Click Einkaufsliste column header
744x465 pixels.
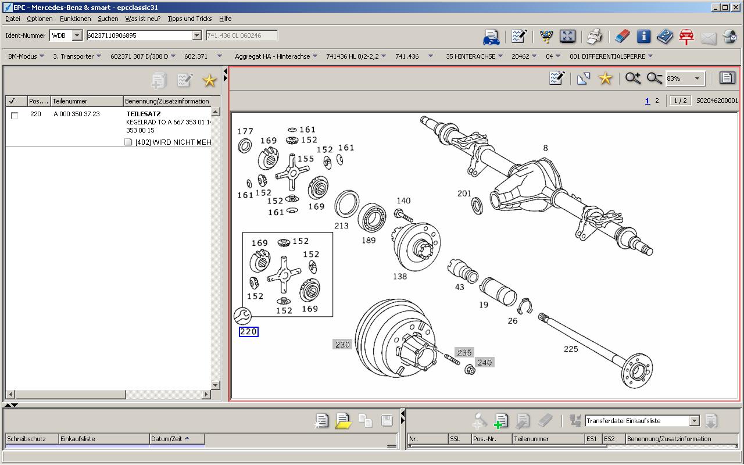[104, 439]
